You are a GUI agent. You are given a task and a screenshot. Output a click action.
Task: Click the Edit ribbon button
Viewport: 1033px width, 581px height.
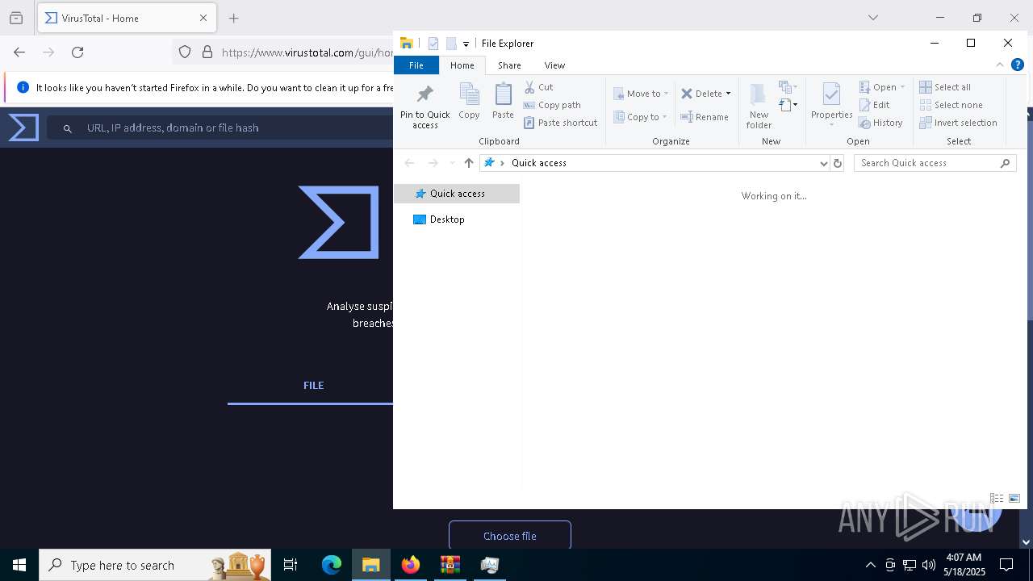[874, 105]
